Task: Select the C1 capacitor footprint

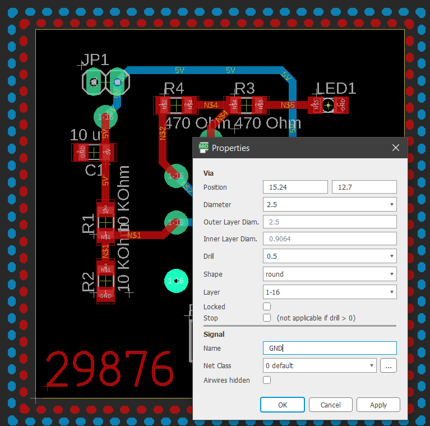Action: click(x=94, y=152)
